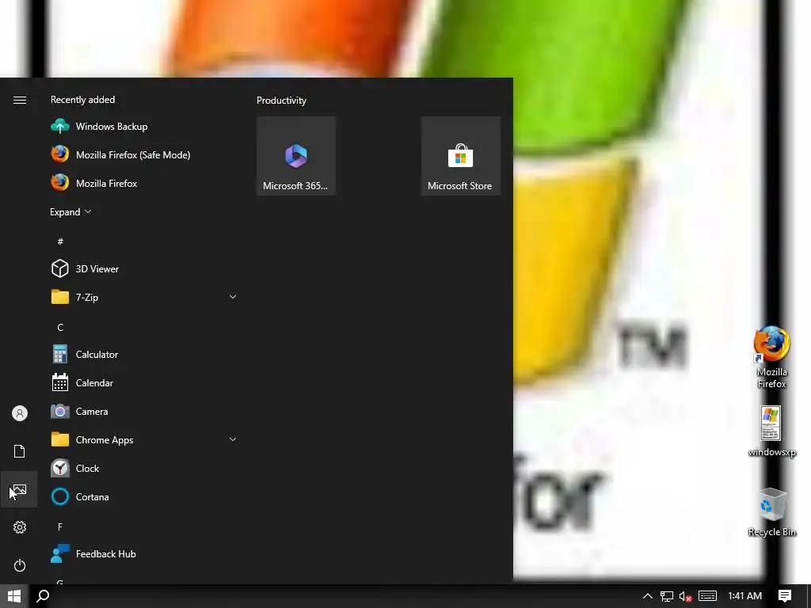The image size is (811, 608).
Task: Click the # letter header
Action: pyautogui.click(x=60, y=241)
